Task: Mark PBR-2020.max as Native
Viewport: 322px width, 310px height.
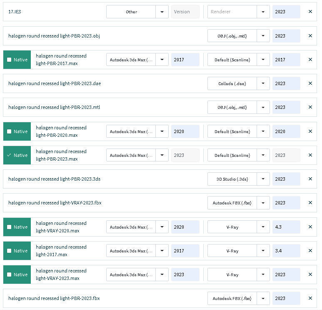Action: click(x=9, y=131)
